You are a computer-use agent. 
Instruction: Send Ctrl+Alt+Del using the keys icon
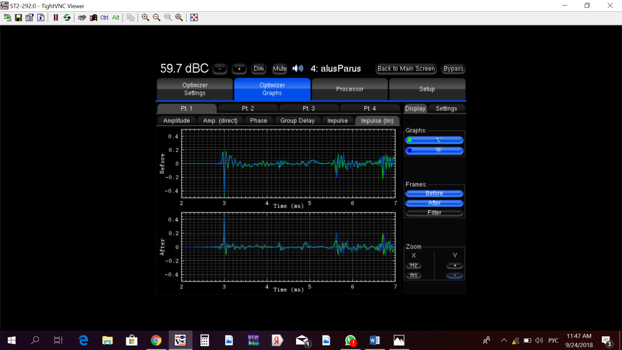[82, 17]
